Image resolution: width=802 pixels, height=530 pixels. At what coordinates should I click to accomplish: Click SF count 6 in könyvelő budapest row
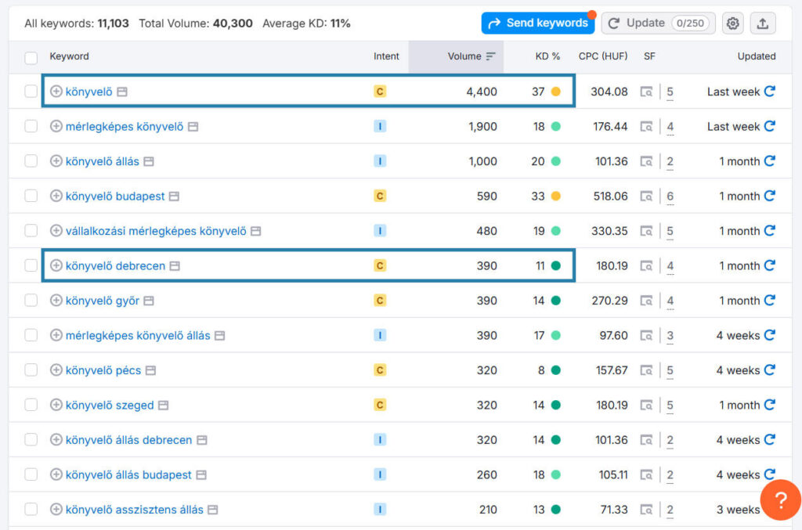tap(670, 196)
